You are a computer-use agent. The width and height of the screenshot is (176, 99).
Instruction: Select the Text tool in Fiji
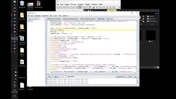click(x=83, y=7)
